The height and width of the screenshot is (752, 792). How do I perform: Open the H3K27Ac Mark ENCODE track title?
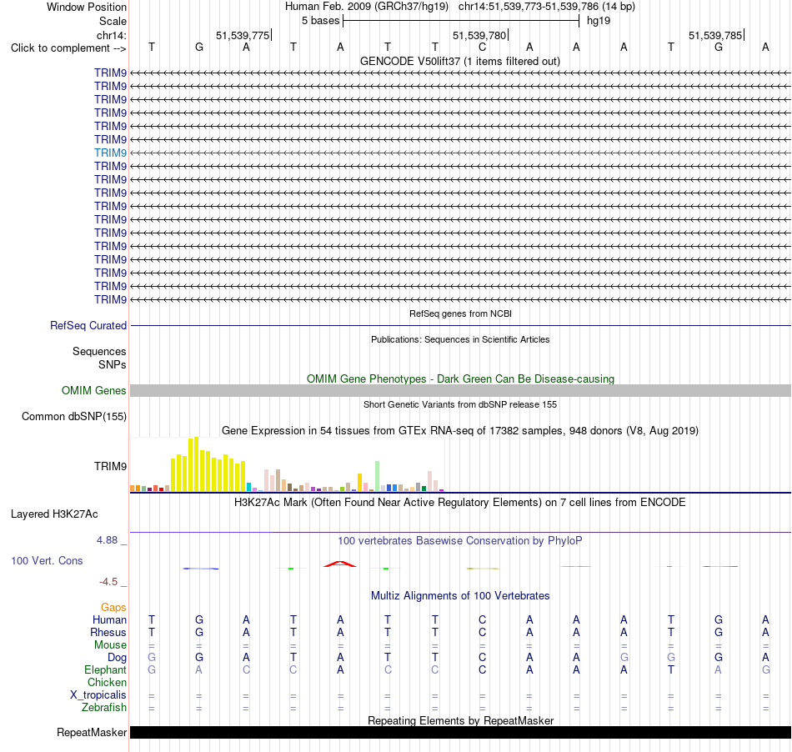point(460,503)
